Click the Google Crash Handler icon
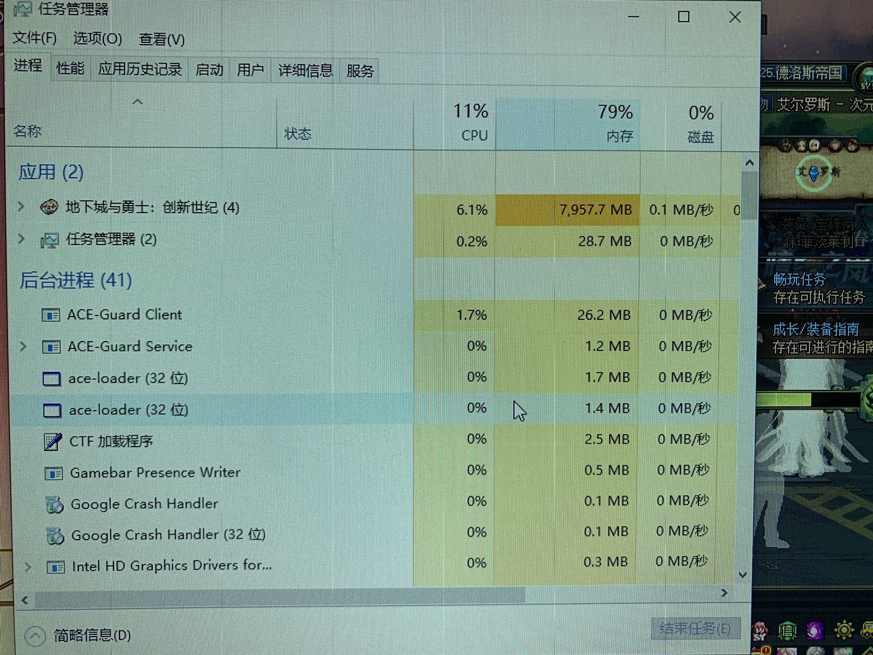The width and height of the screenshot is (873, 655). [x=54, y=505]
